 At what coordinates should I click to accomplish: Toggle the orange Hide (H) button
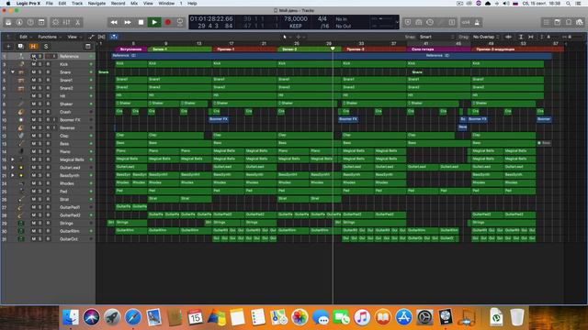point(33,47)
